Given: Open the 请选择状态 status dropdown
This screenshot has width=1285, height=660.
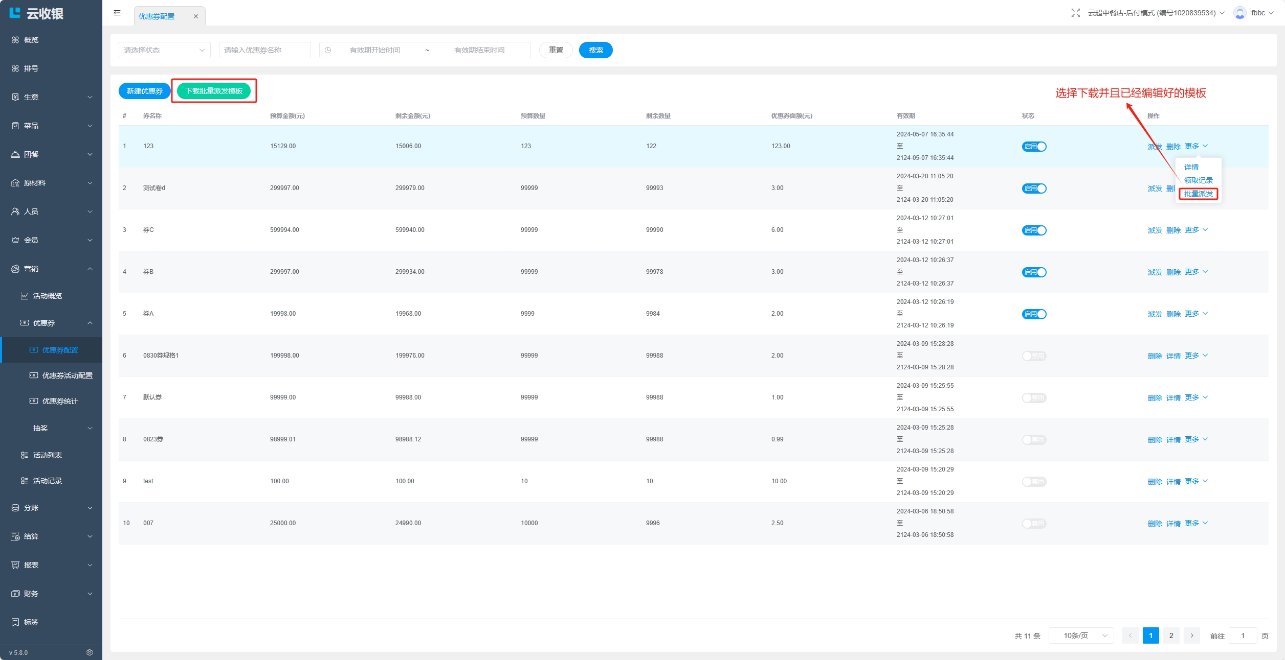Looking at the screenshot, I should point(164,50).
